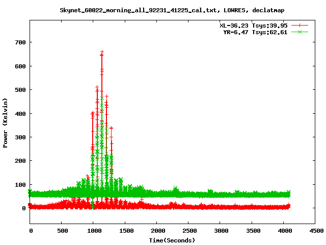Click the 3000 x-axis tick label

click(x=221, y=231)
